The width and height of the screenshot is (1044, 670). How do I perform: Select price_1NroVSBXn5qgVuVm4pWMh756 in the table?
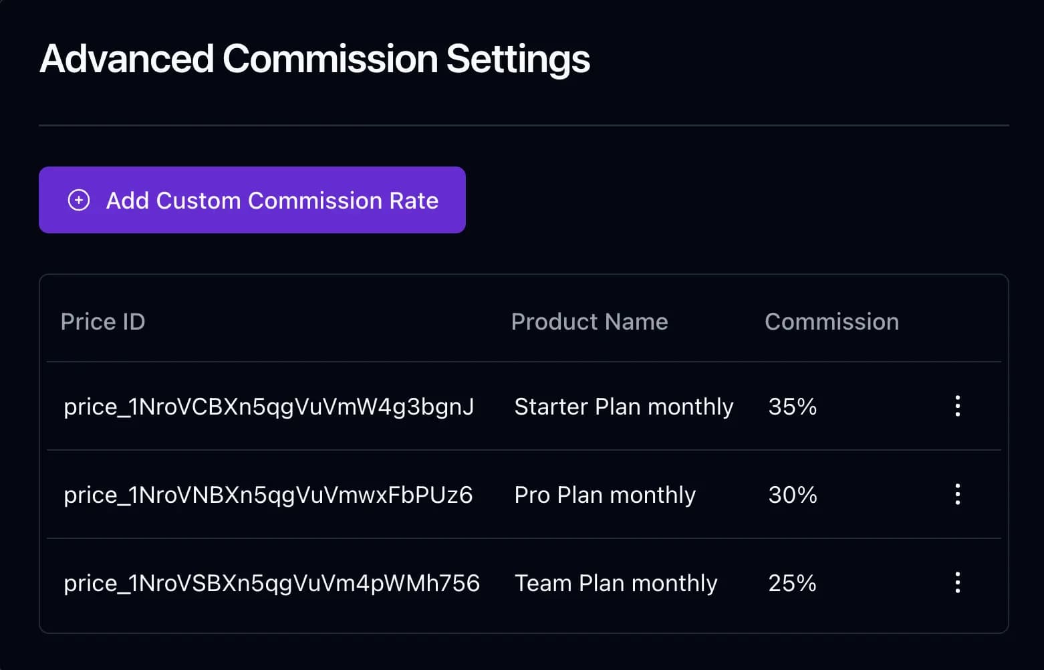[x=272, y=582]
